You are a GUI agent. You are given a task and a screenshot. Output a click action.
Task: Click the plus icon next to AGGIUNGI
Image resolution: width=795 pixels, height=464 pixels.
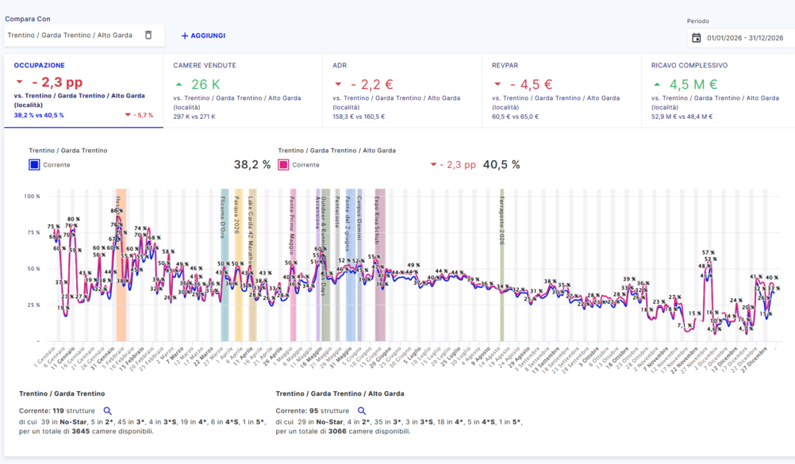[x=185, y=36]
